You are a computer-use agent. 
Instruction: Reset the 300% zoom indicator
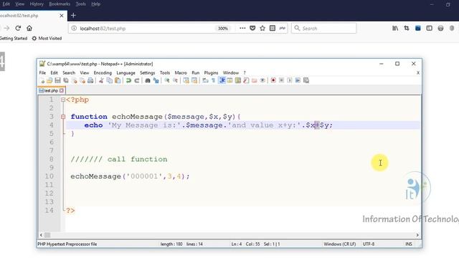click(x=223, y=29)
